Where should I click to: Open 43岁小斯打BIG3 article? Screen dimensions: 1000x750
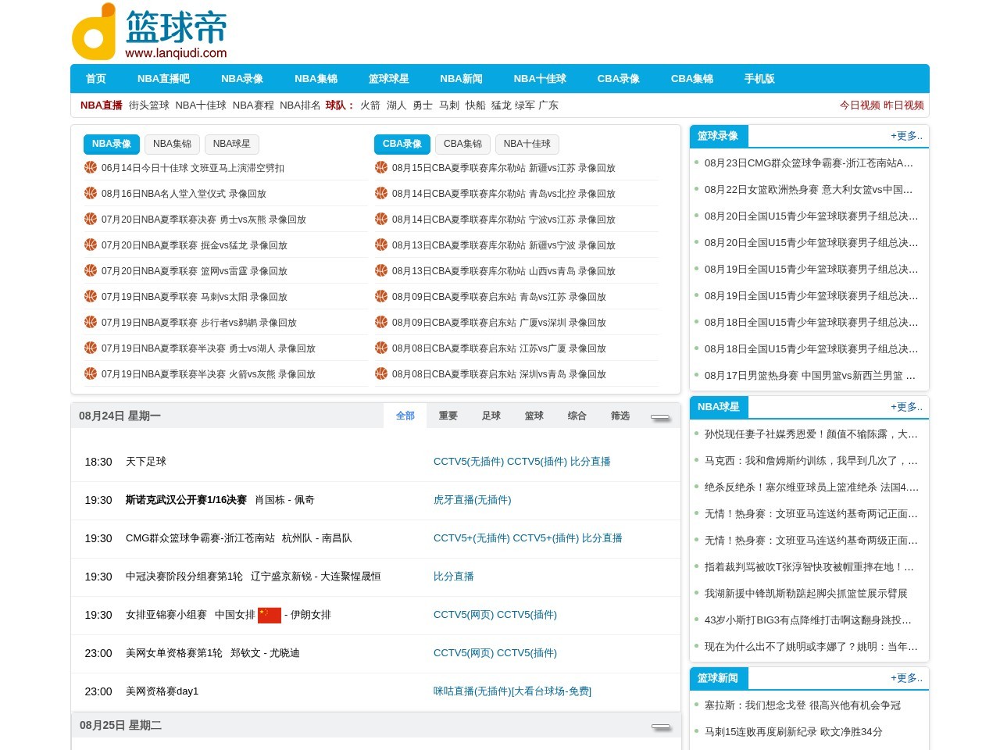[x=809, y=620]
